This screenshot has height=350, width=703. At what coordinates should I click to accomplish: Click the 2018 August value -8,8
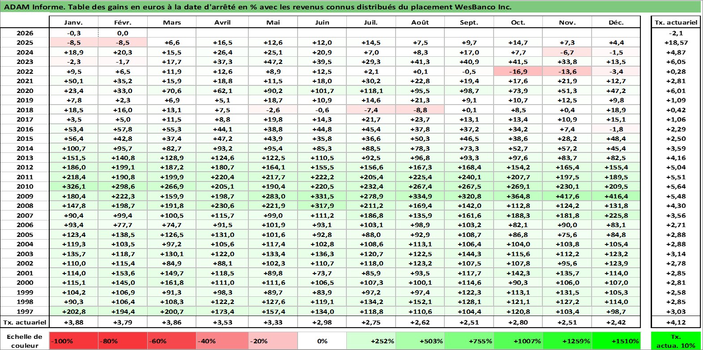pos(420,110)
